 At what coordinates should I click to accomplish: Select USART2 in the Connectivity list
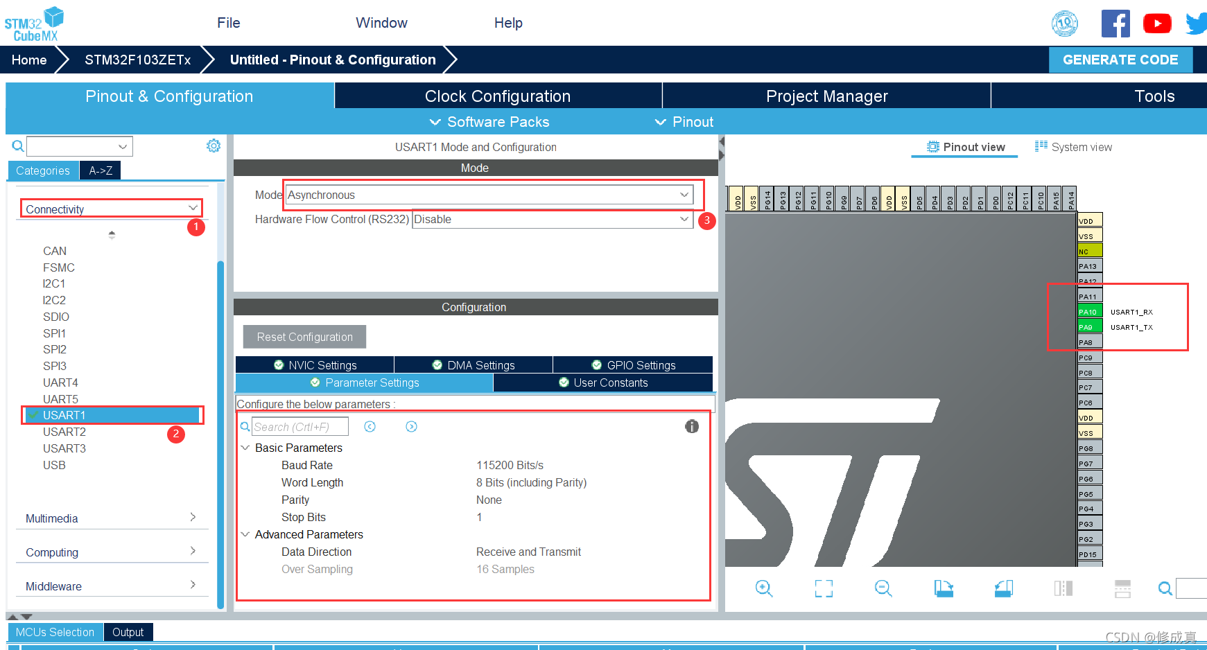(64, 432)
